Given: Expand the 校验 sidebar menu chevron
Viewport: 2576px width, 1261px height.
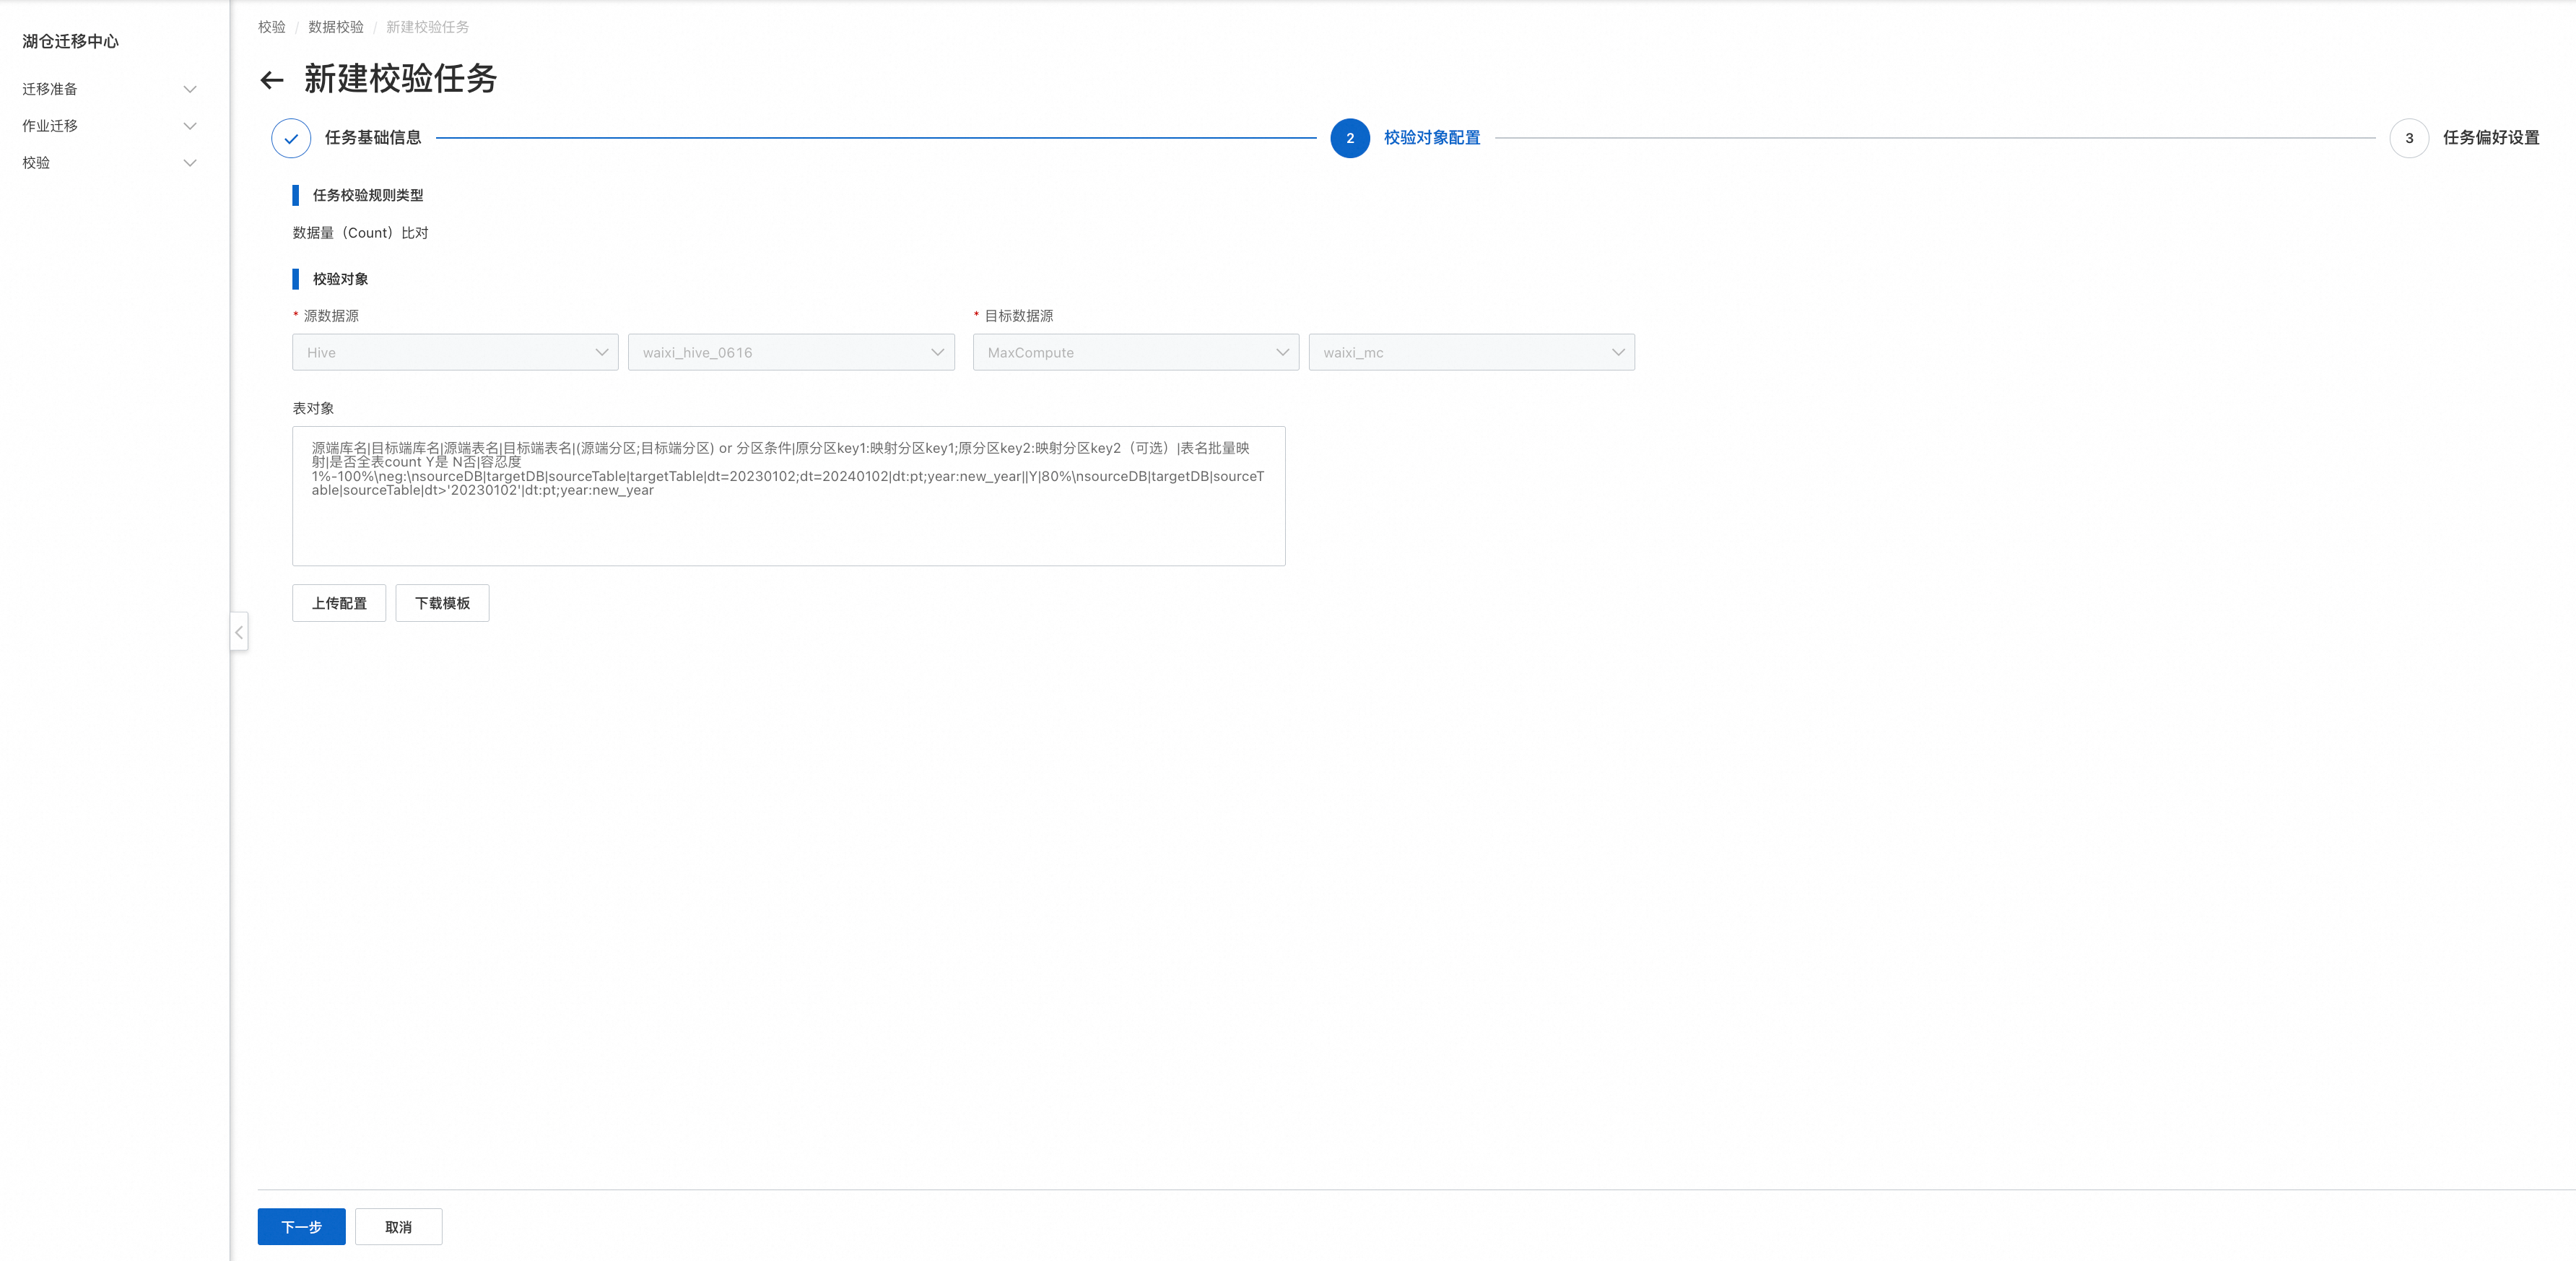Looking at the screenshot, I should tap(190, 163).
